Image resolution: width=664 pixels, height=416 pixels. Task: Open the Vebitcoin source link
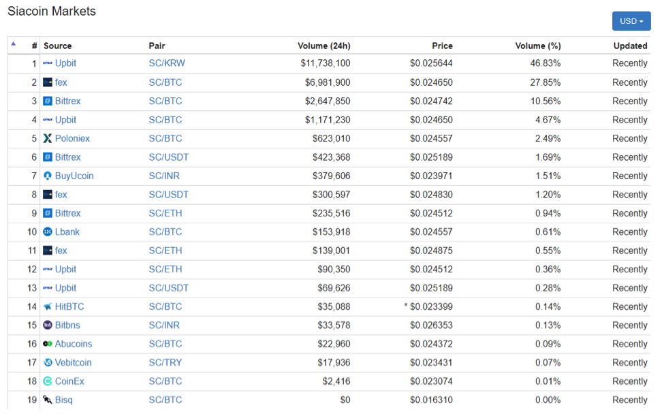coord(74,362)
